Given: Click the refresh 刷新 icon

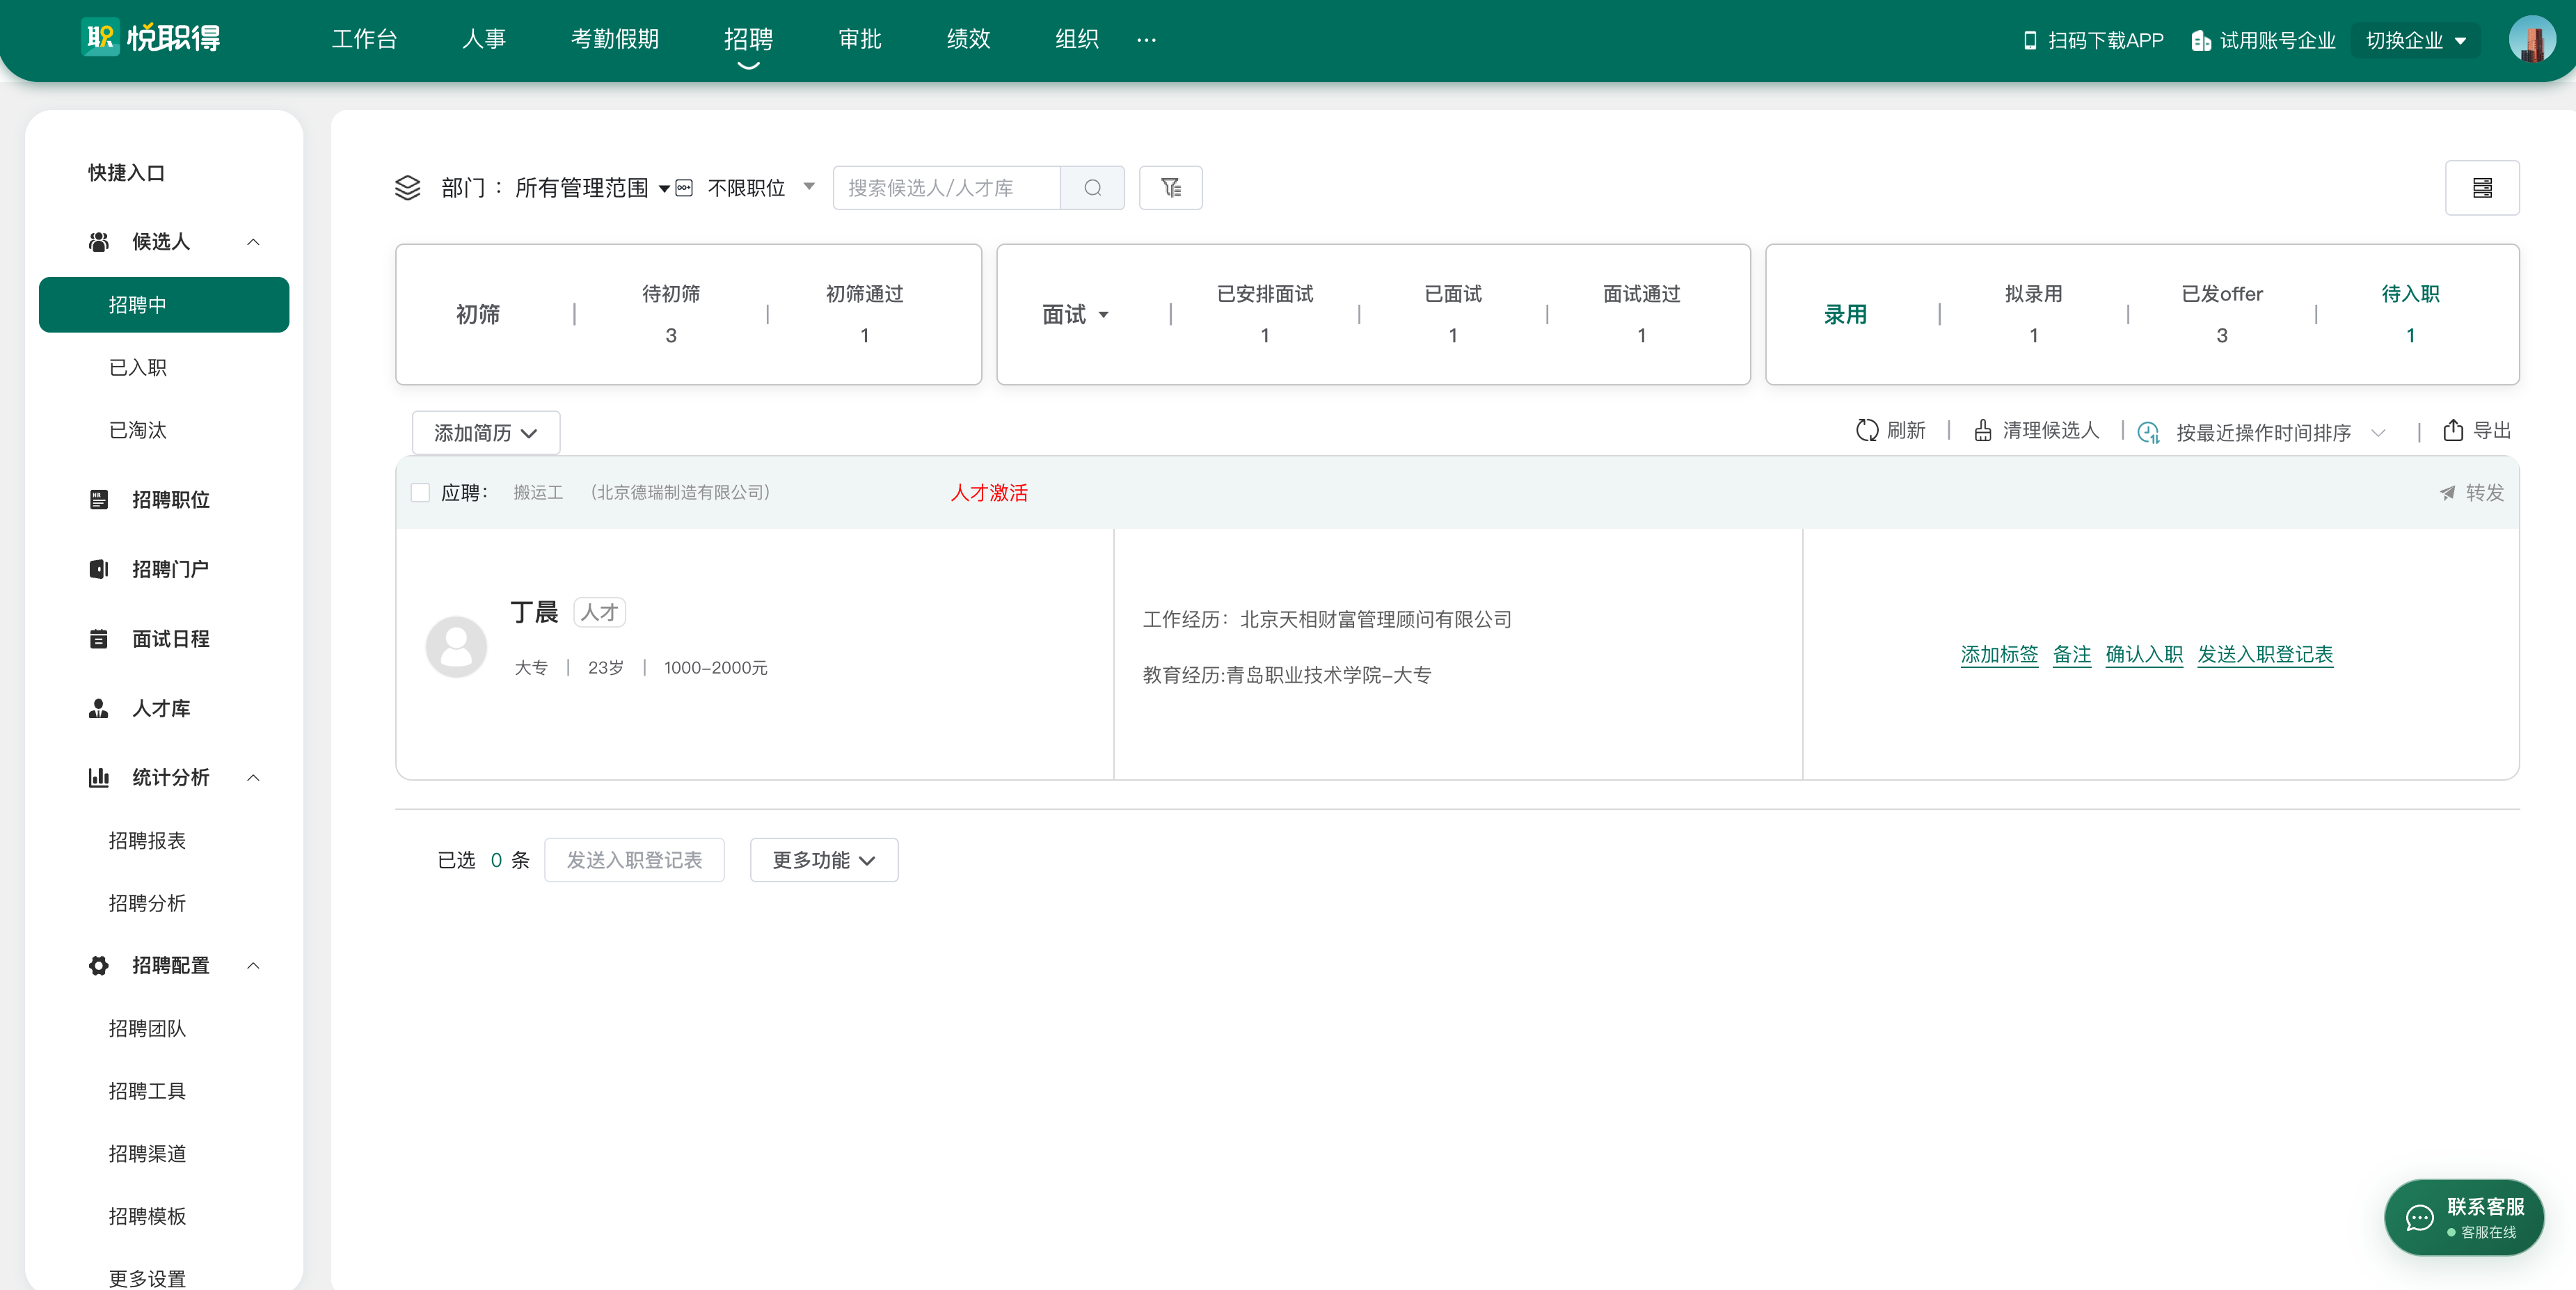Looking at the screenshot, I should 1867,430.
